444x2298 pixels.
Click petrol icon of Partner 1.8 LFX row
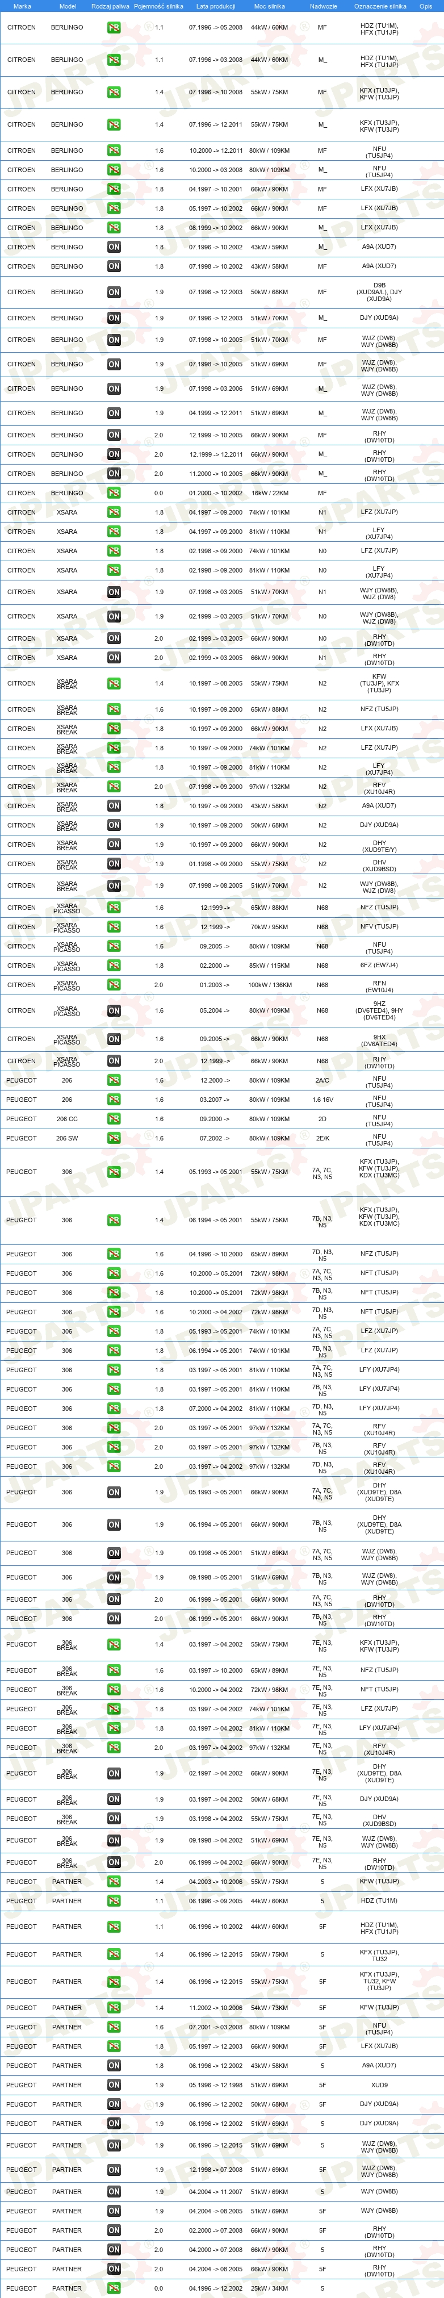point(113,2046)
